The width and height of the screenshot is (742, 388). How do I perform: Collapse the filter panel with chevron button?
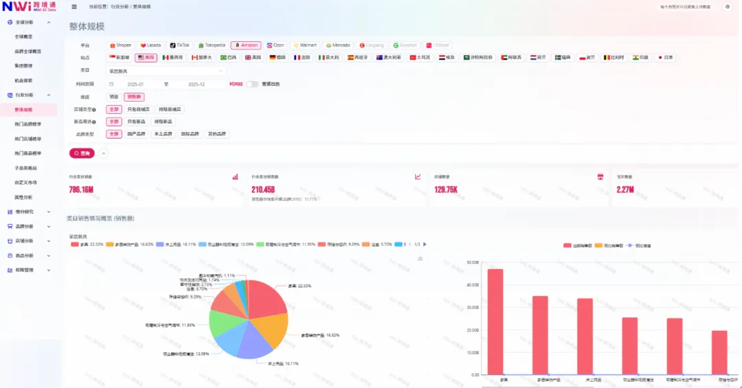(x=104, y=153)
